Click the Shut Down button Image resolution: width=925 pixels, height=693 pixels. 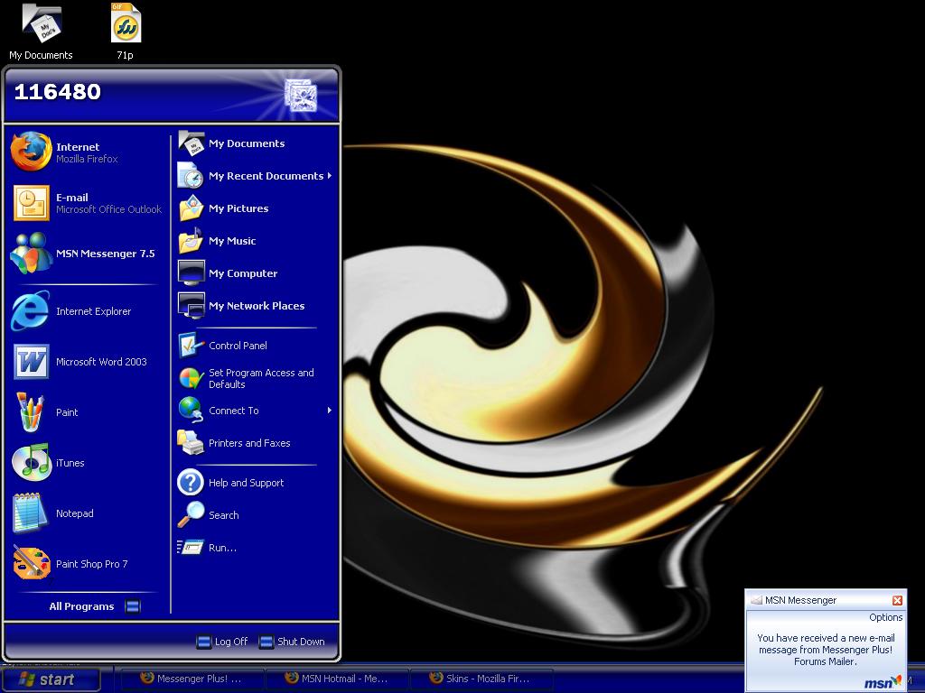click(x=292, y=642)
